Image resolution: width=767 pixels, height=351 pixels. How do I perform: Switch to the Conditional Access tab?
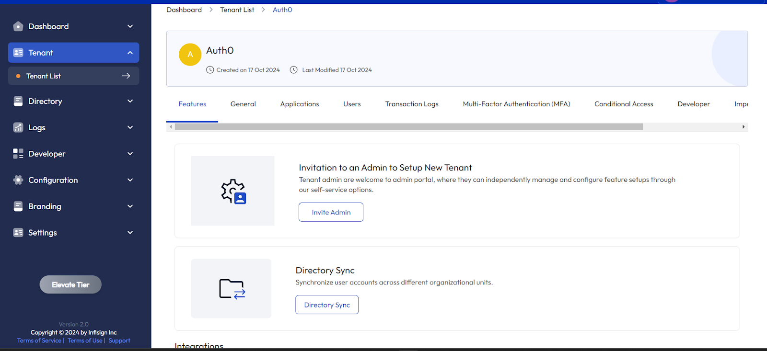pos(624,104)
